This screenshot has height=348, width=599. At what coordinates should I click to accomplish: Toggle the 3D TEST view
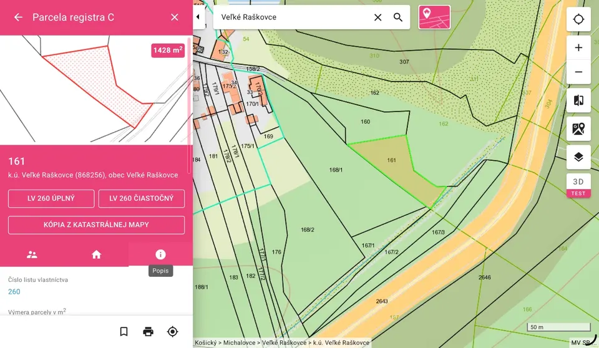tap(578, 185)
